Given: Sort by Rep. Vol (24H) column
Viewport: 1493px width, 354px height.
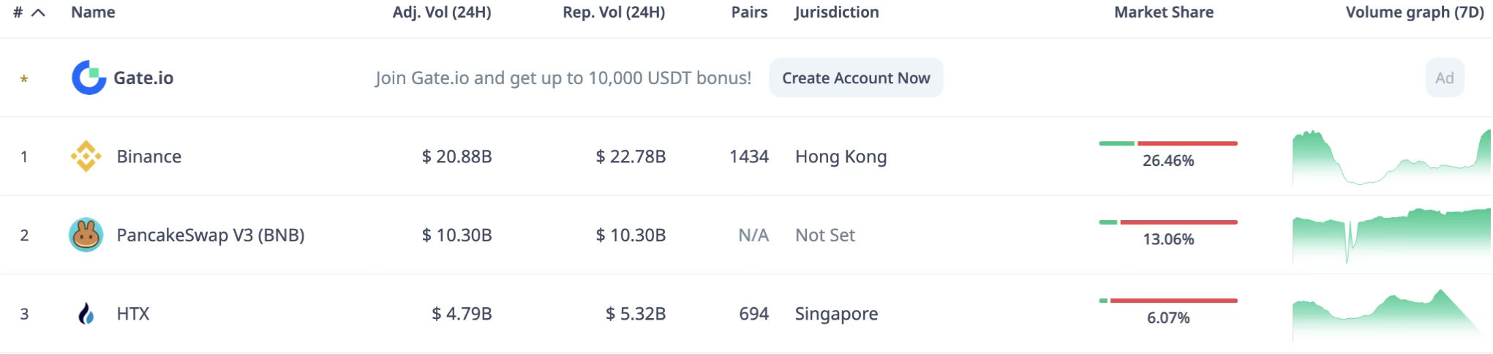Looking at the screenshot, I should (x=614, y=12).
